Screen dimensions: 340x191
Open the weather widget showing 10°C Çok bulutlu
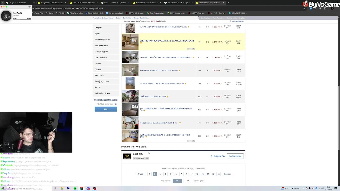[291, 188]
